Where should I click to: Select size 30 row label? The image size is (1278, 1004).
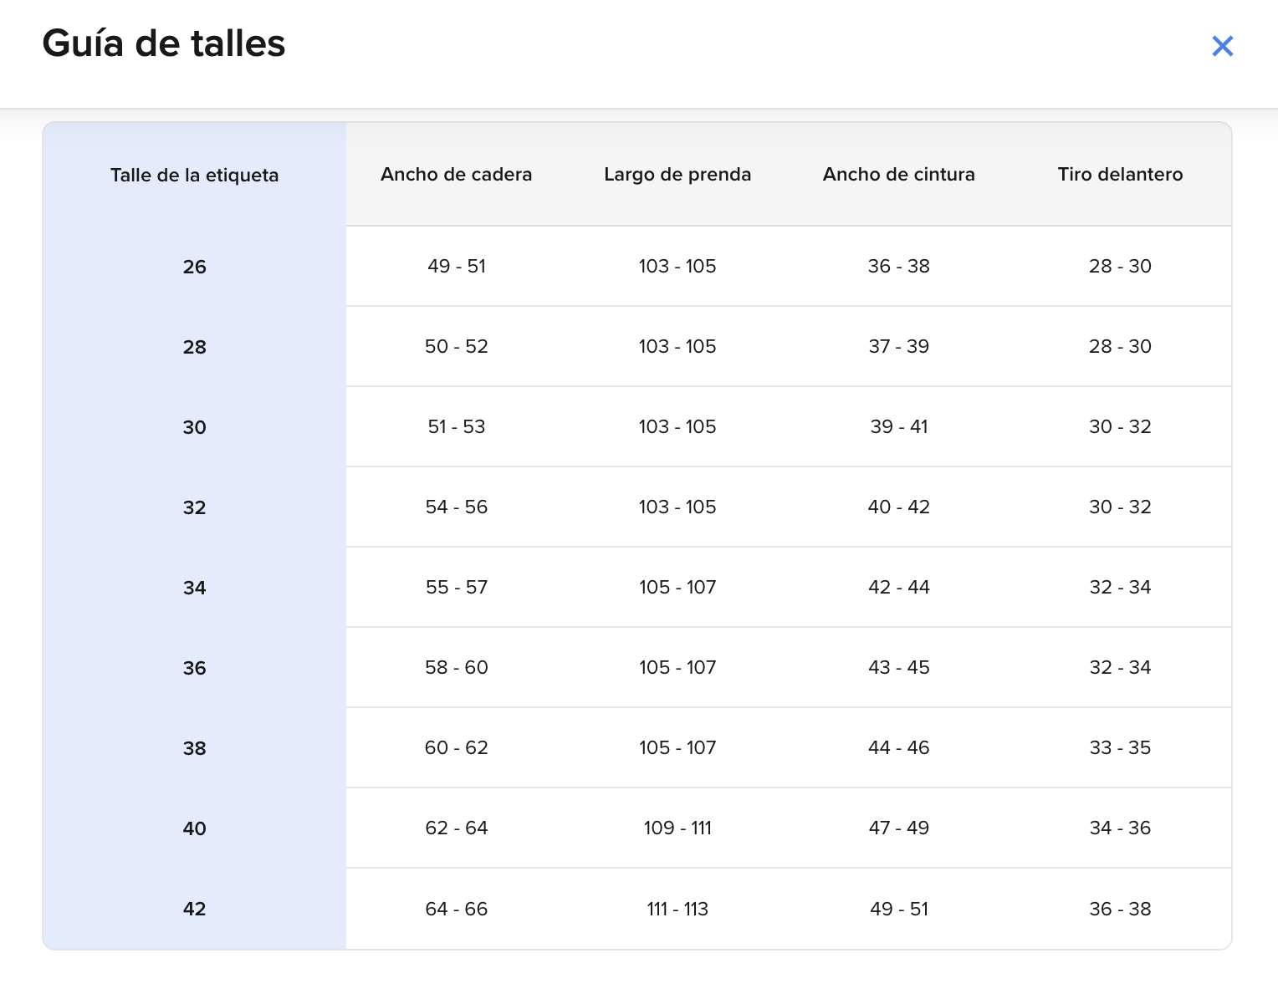[194, 427]
